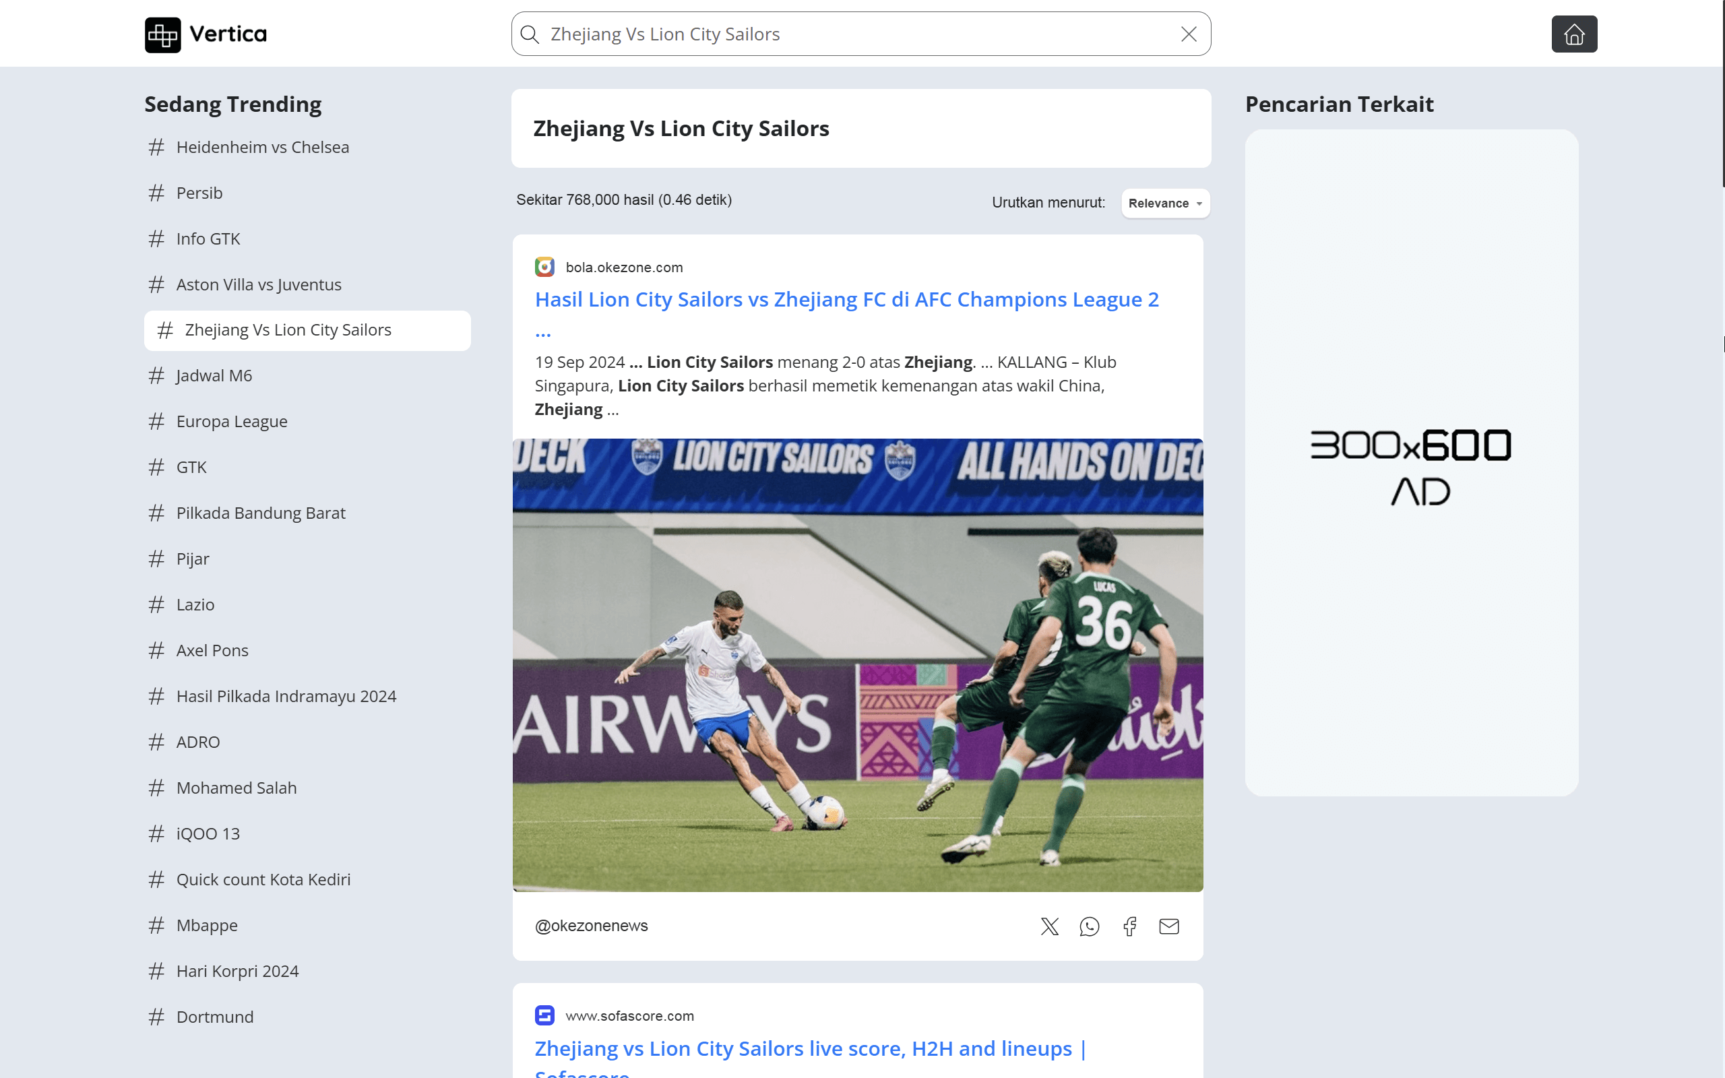Image resolution: width=1725 pixels, height=1078 pixels.
Task: Clear search with the X icon
Action: point(1188,34)
